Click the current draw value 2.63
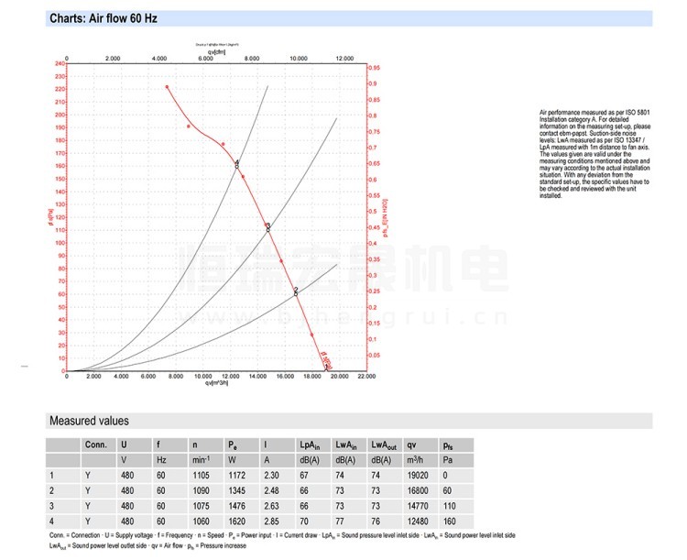 click(272, 505)
